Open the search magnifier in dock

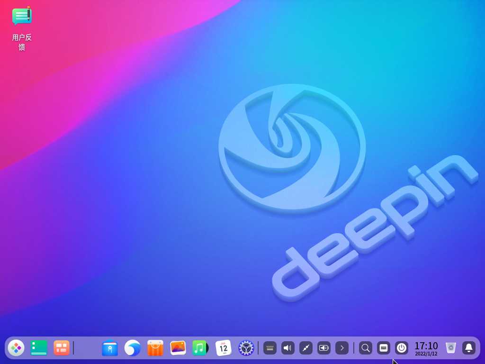tap(365, 348)
